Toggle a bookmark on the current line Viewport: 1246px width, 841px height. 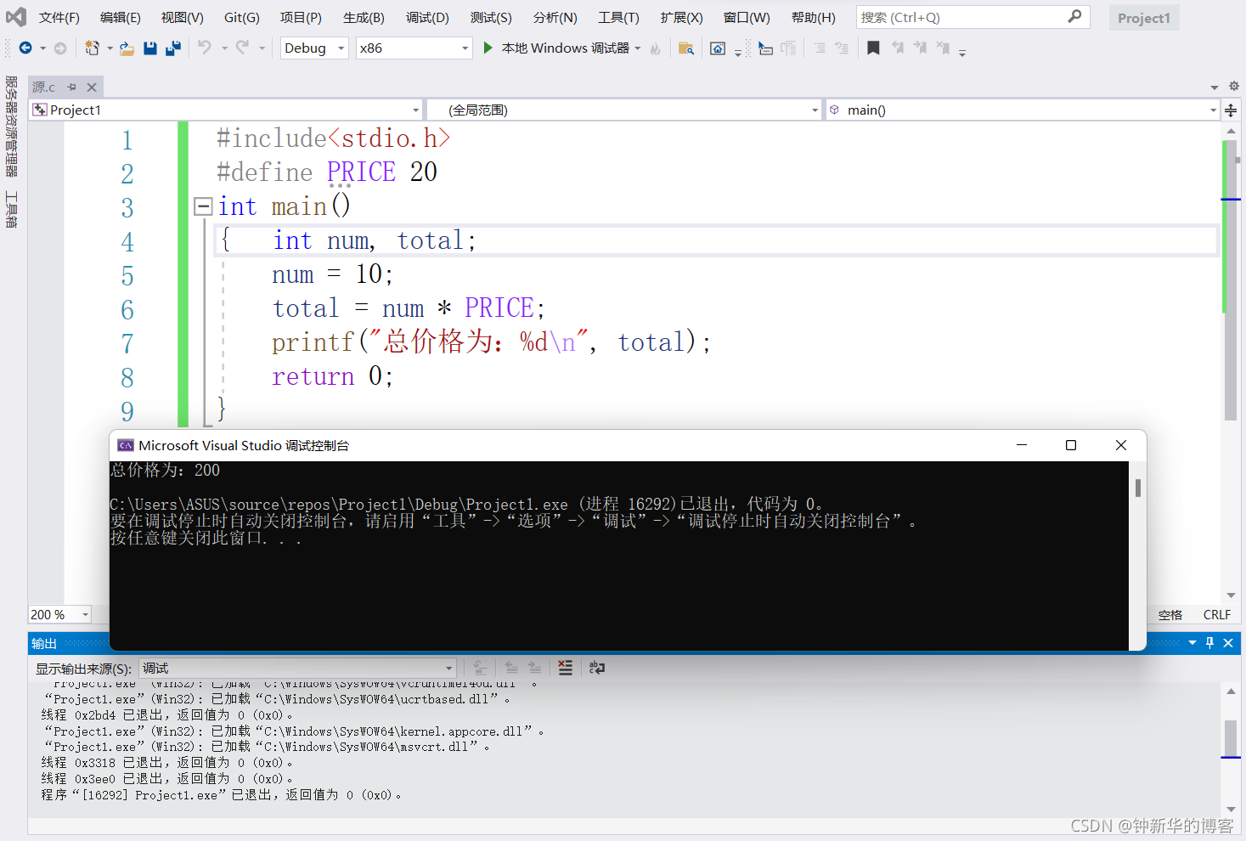coord(873,48)
